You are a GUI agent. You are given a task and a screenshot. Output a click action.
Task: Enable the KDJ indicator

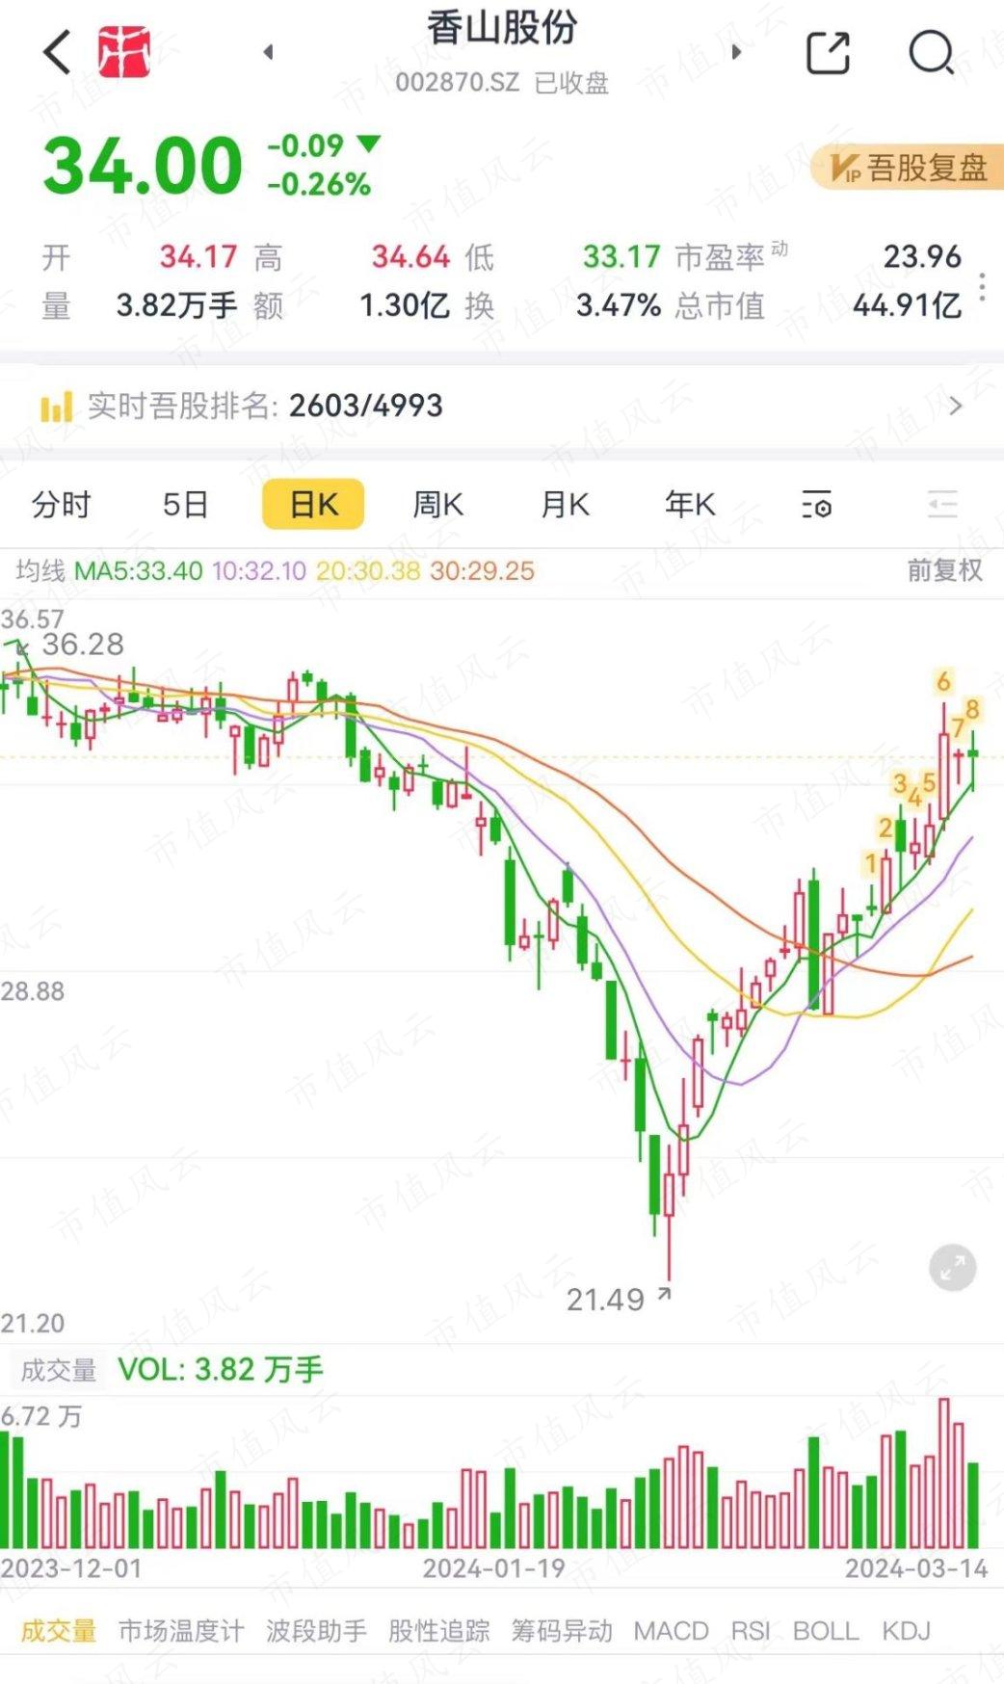[x=906, y=1631]
